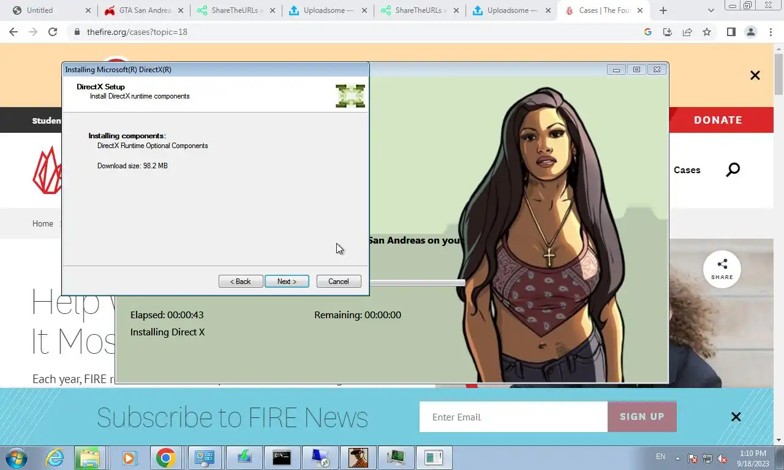Cancel the DirectX installation
Screen dimensions: 784x470
pos(339,282)
